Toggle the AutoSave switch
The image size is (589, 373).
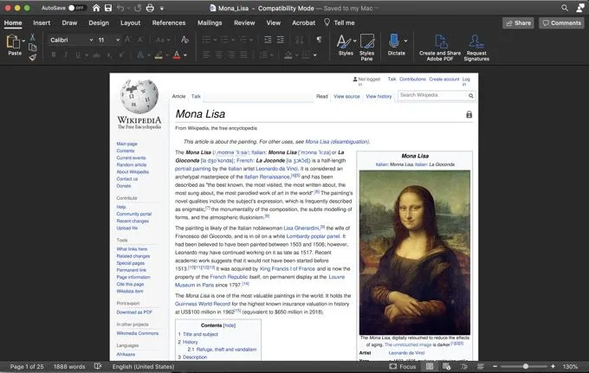(76, 8)
